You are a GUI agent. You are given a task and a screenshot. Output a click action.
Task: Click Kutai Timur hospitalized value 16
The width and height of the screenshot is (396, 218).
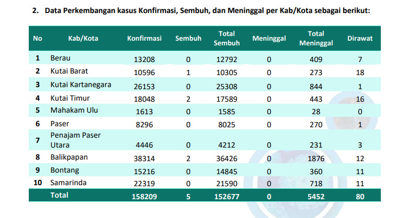(360, 99)
